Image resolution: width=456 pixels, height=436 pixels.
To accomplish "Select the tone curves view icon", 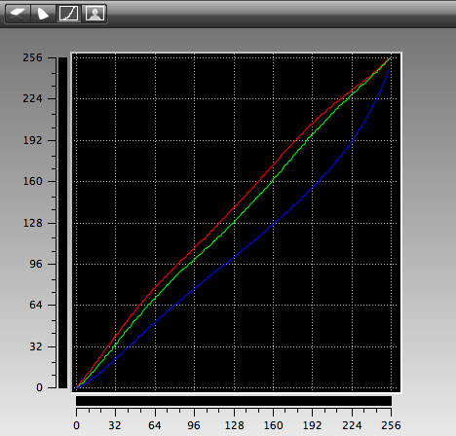I will pyautogui.click(x=68, y=14).
